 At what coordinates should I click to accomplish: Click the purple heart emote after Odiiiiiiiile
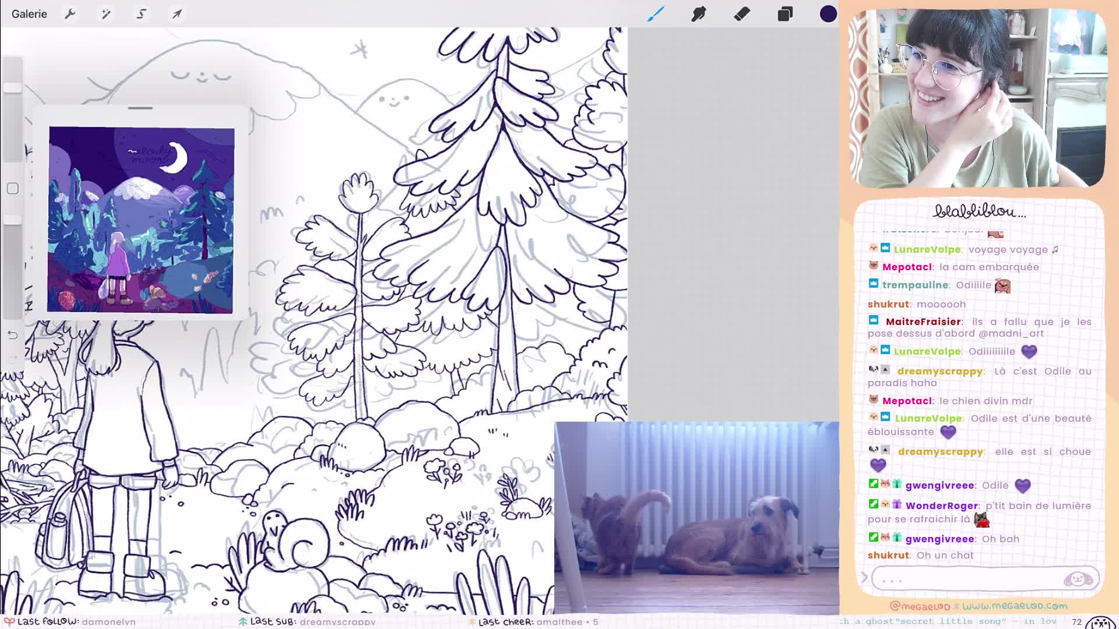point(1029,352)
